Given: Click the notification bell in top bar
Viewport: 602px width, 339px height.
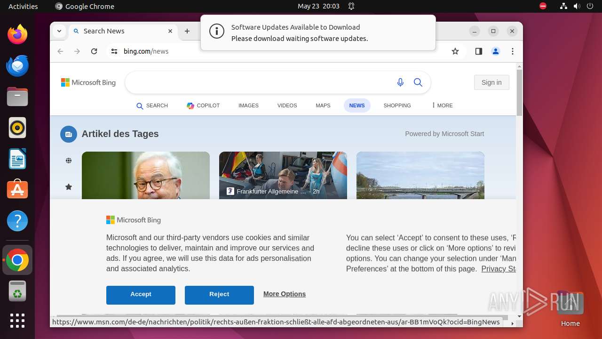Looking at the screenshot, I should point(351,6).
